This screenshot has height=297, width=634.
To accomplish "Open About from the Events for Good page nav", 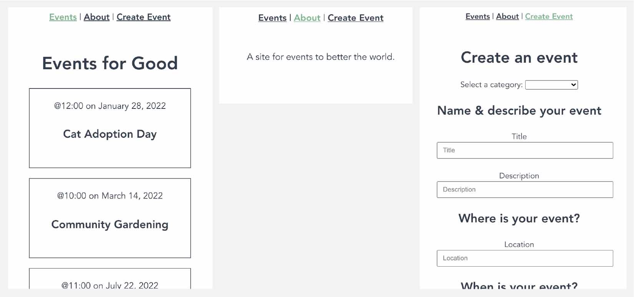I will pos(97,17).
